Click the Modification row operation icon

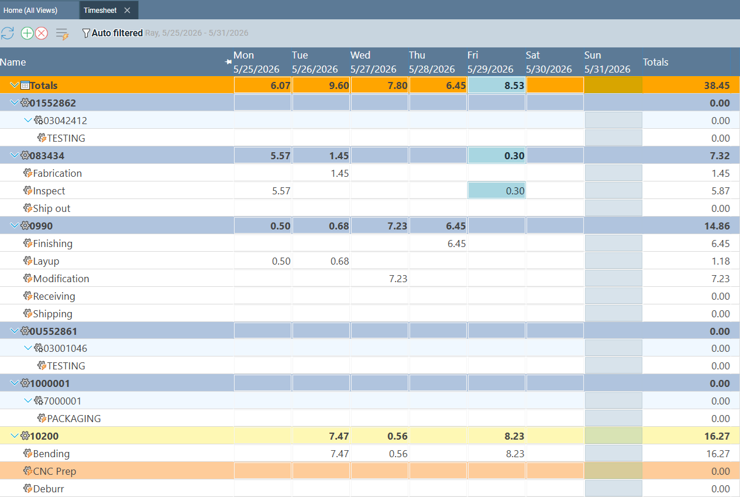(27, 279)
